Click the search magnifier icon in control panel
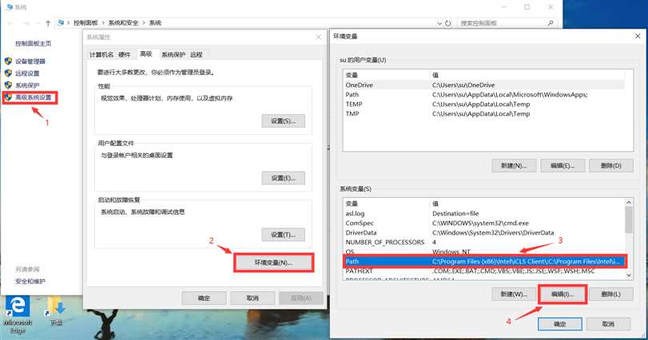 tap(551, 23)
